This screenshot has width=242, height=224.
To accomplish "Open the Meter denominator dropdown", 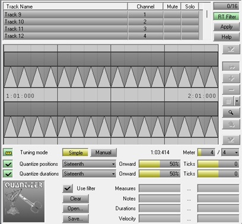I will (230, 152).
